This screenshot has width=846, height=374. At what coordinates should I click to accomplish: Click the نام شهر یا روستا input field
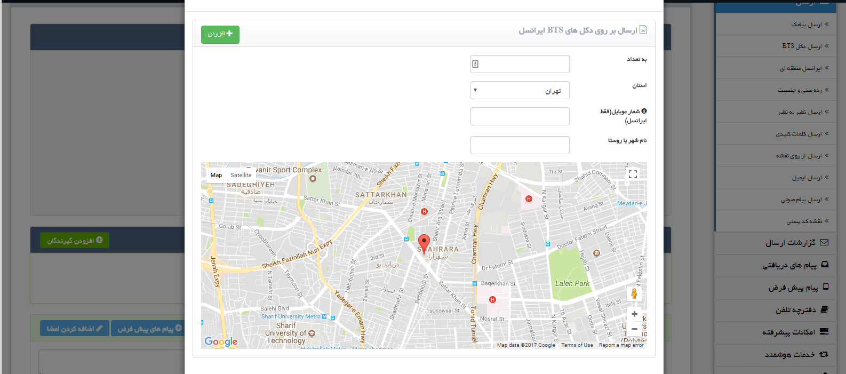pyautogui.click(x=520, y=145)
